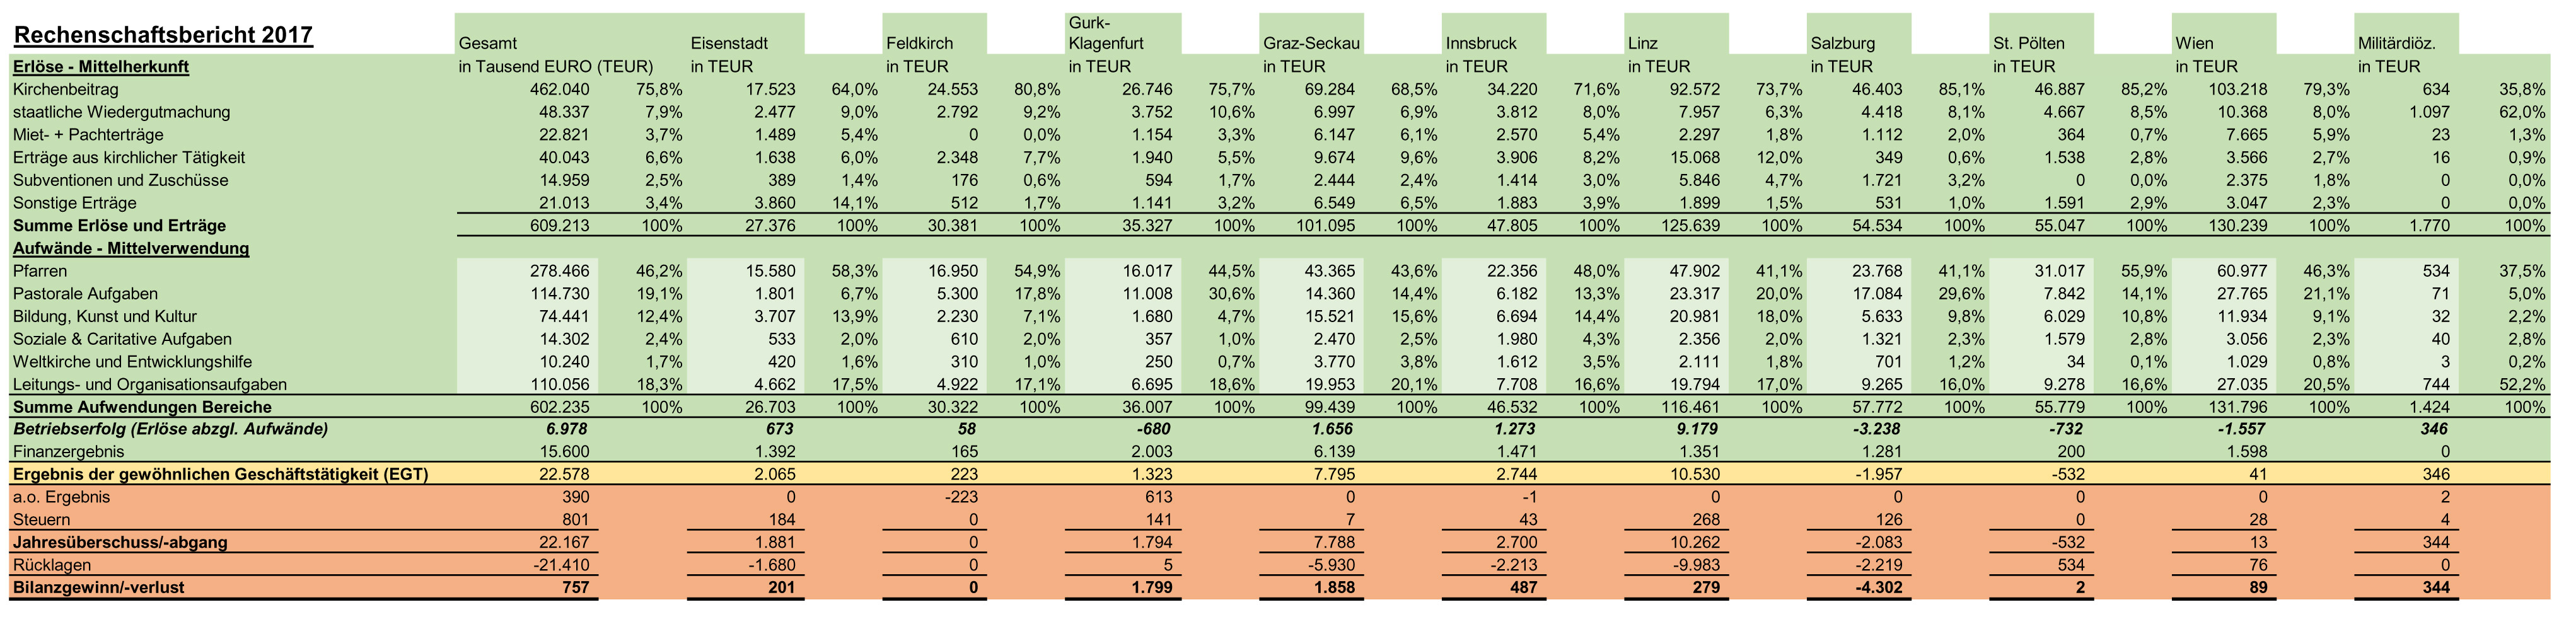Select the Erlöse - Mittelherkunft section heading

coord(100,67)
